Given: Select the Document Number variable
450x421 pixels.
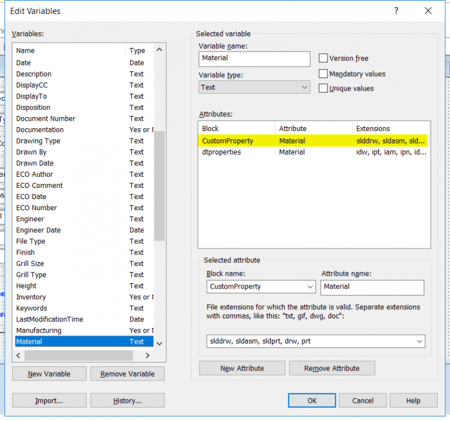Looking at the screenshot, I should [84, 118].
